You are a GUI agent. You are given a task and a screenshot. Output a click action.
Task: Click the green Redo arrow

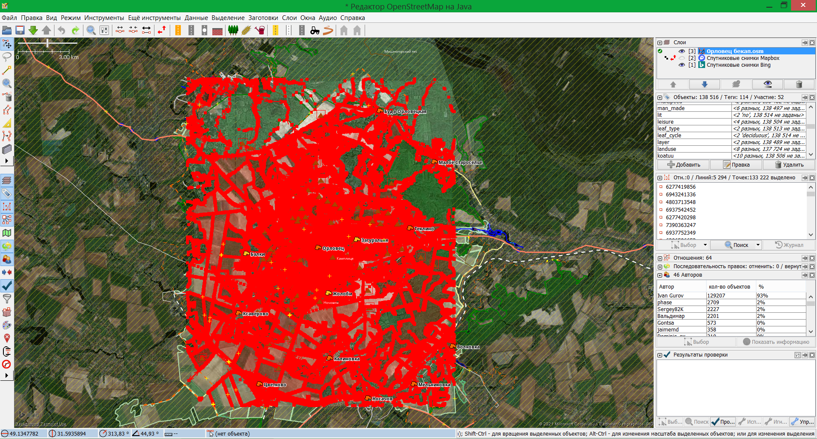pos(75,30)
